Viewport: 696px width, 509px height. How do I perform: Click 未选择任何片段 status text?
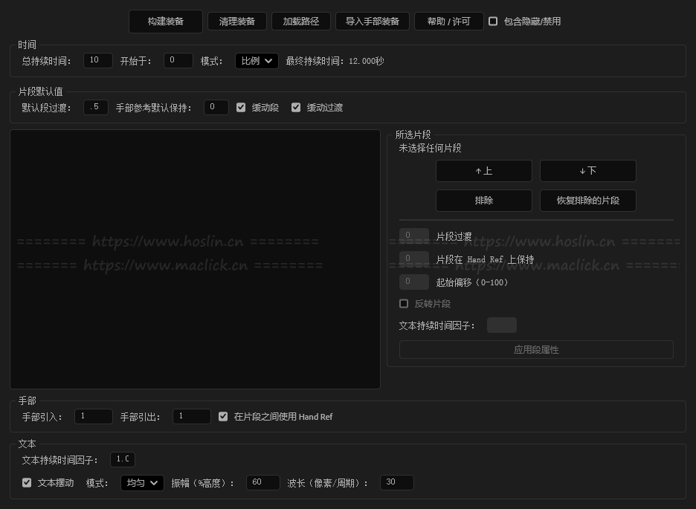coord(430,148)
